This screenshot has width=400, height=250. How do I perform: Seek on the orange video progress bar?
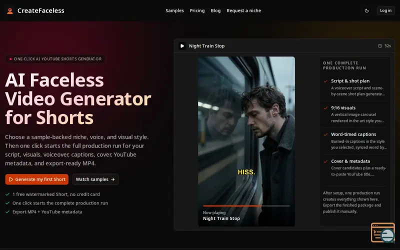tap(246, 205)
